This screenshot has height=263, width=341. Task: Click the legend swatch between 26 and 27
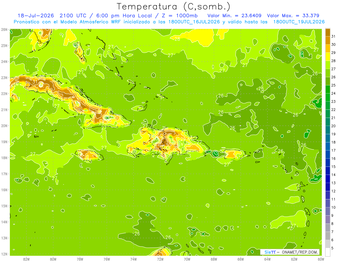coord(328,73)
